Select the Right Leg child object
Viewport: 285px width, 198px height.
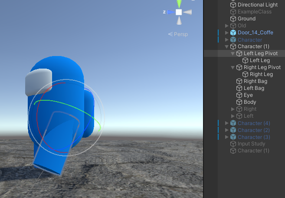[261, 74]
